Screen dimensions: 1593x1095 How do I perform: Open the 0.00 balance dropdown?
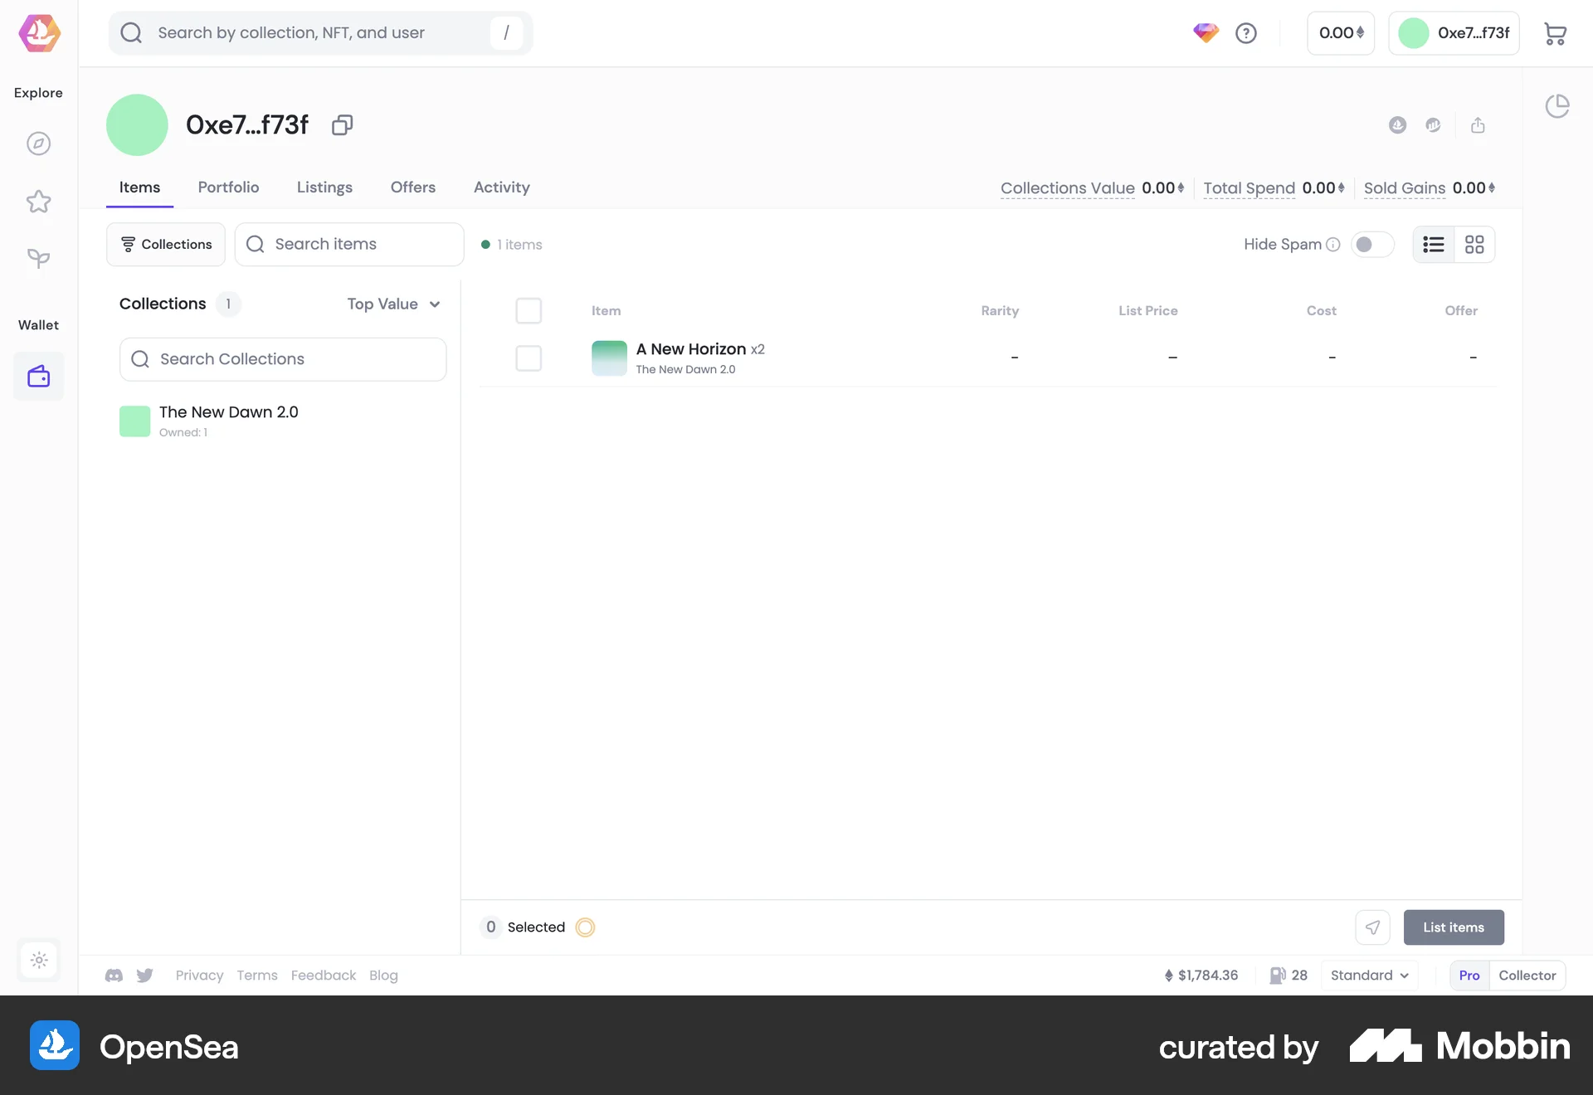[x=1340, y=33]
